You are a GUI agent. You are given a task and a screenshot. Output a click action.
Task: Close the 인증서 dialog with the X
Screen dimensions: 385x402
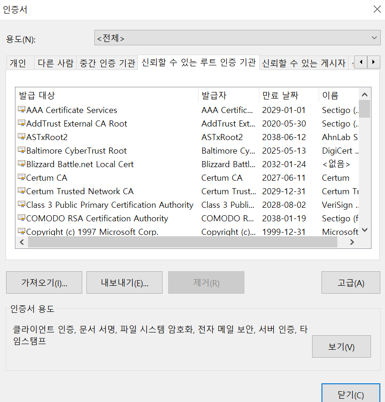[x=377, y=9]
